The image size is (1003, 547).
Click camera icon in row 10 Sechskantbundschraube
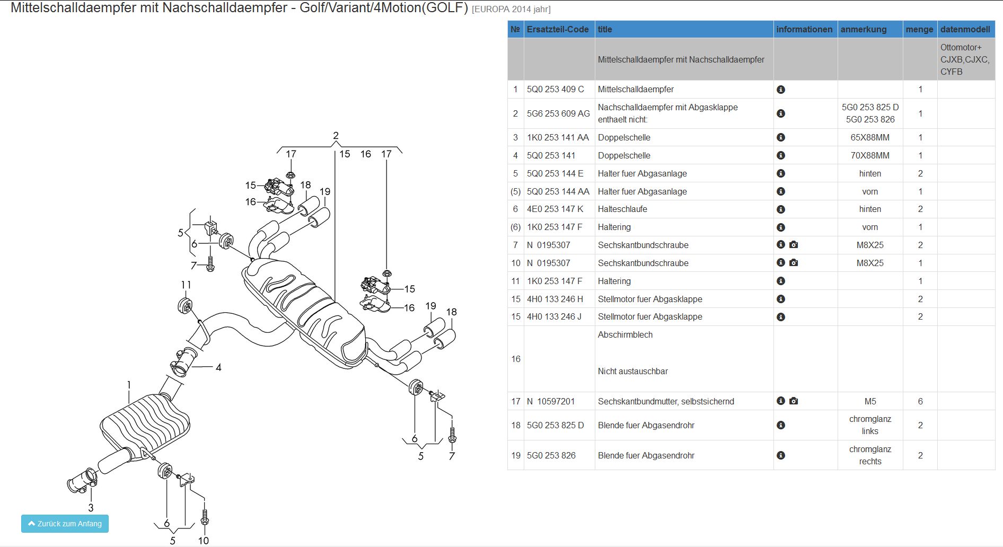pyautogui.click(x=794, y=262)
